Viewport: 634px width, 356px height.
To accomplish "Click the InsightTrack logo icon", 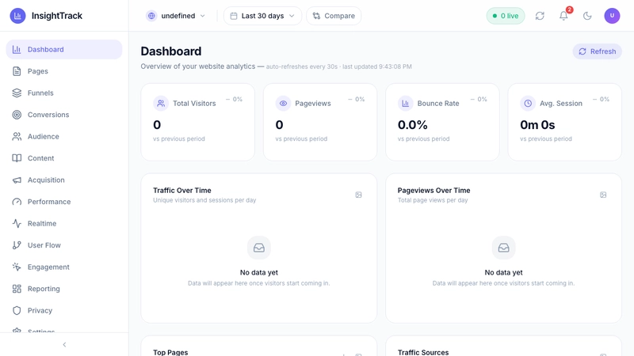I will (17, 16).
